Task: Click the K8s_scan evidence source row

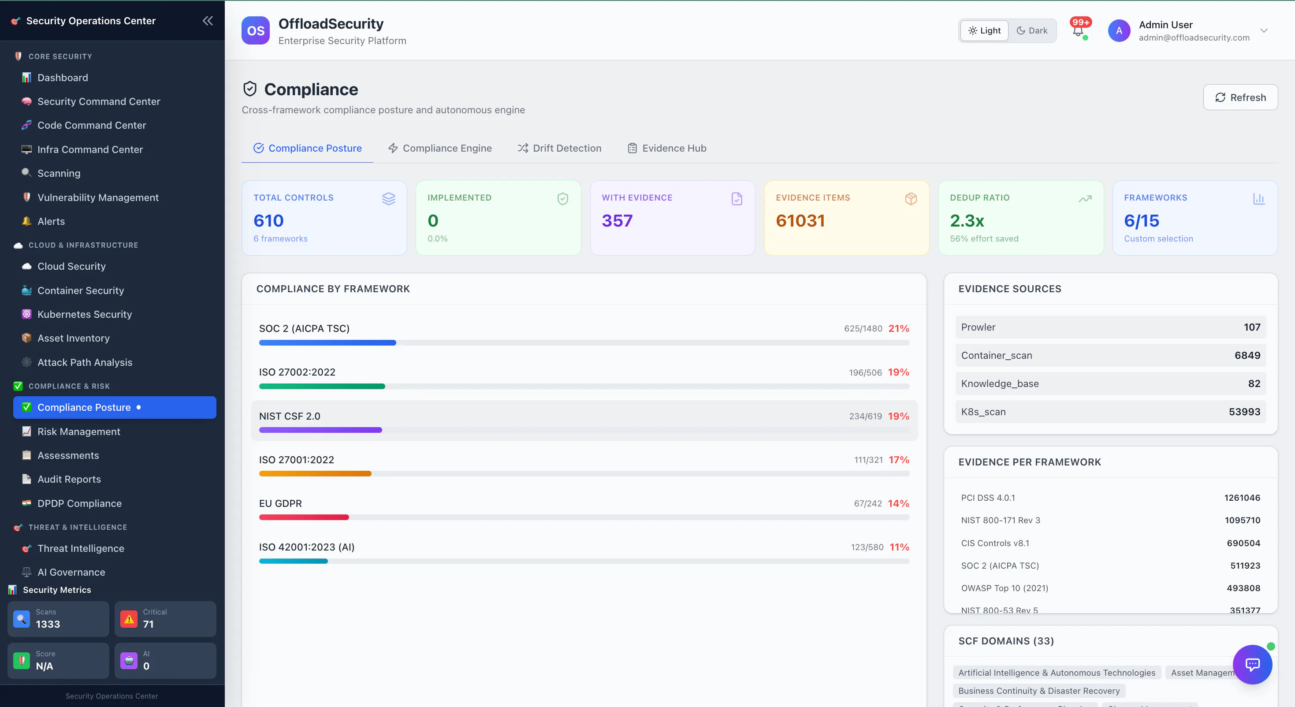Action: pos(1110,412)
